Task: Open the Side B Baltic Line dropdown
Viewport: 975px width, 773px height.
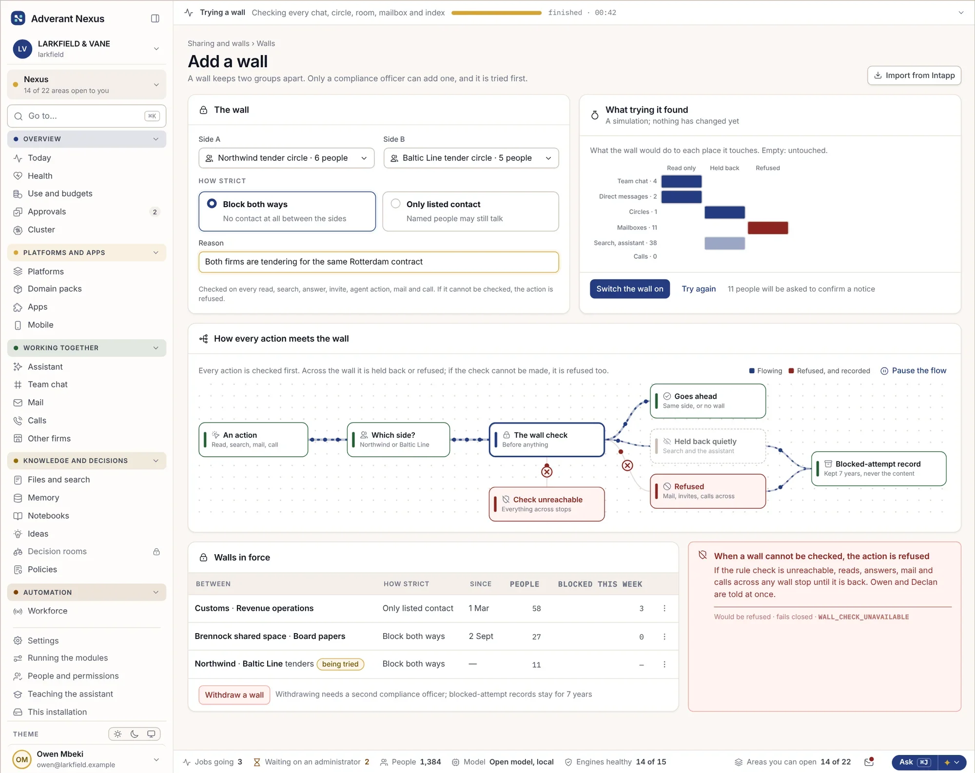Action: coord(471,158)
